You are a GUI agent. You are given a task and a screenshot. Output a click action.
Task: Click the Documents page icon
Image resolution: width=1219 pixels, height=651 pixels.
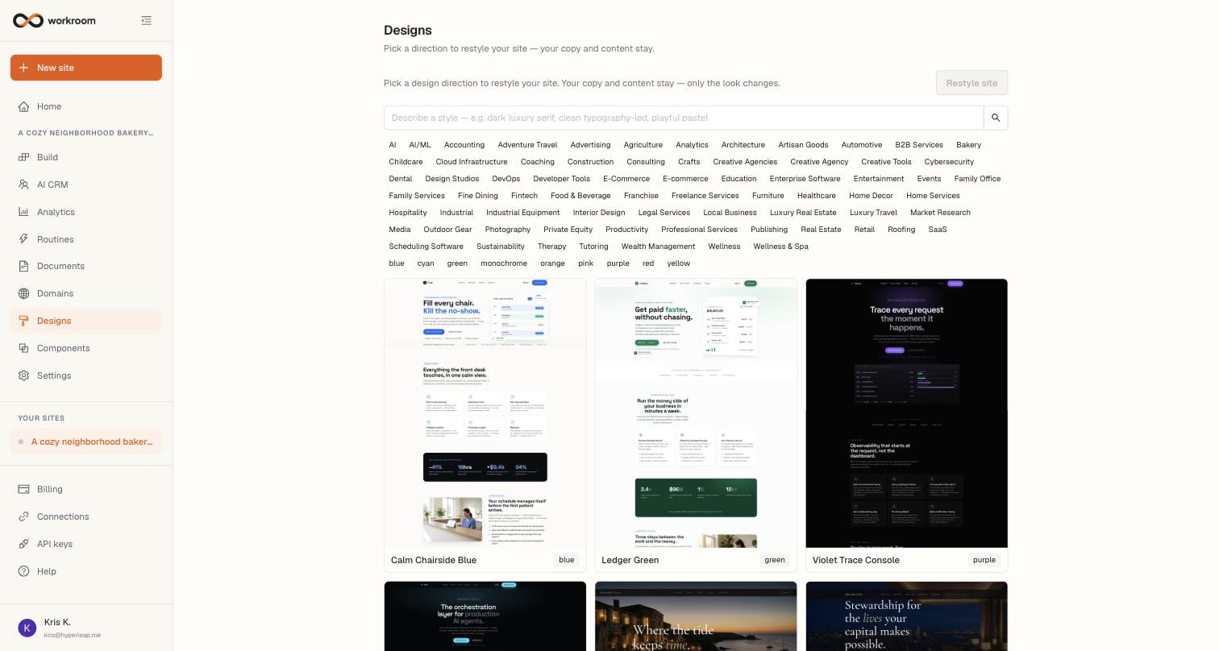pyautogui.click(x=24, y=266)
